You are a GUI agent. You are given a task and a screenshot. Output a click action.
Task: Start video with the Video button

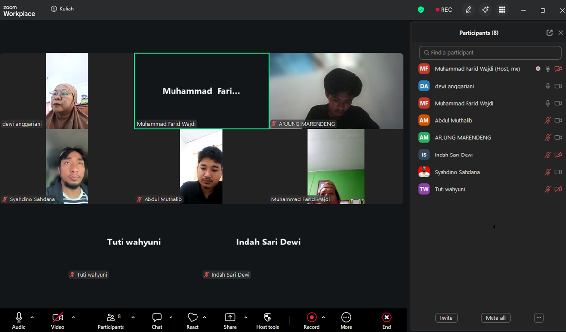click(x=57, y=320)
